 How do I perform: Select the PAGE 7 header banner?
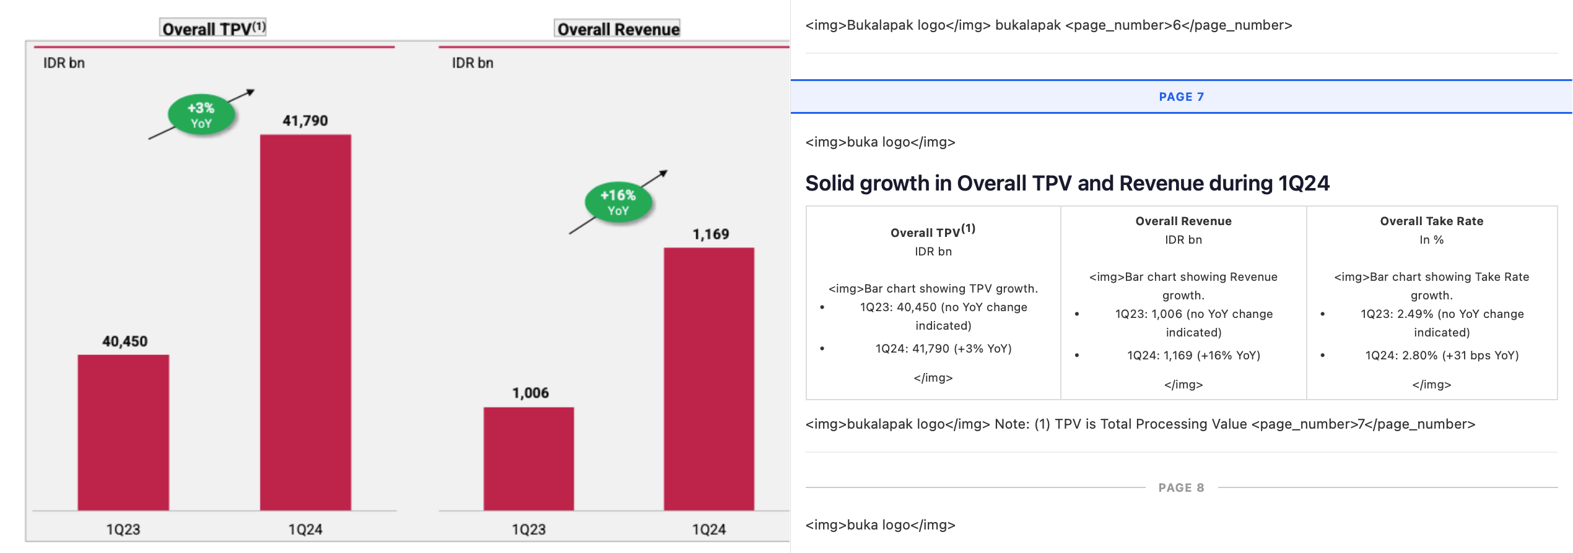1180,97
